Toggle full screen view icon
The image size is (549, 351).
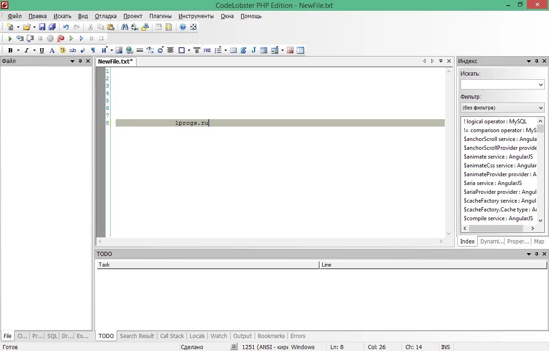pyautogui.click(x=193, y=27)
